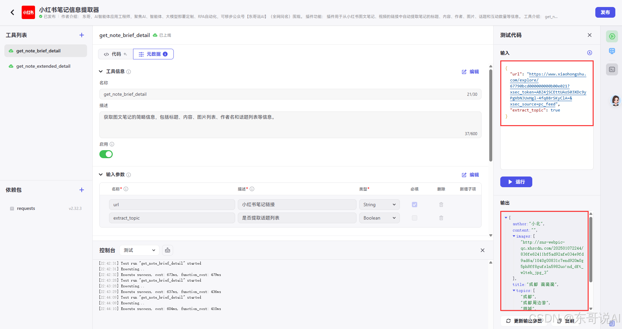This screenshot has height=329, width=622.
Task: Switch to the 元数据 tab
Action: [153, 54]
